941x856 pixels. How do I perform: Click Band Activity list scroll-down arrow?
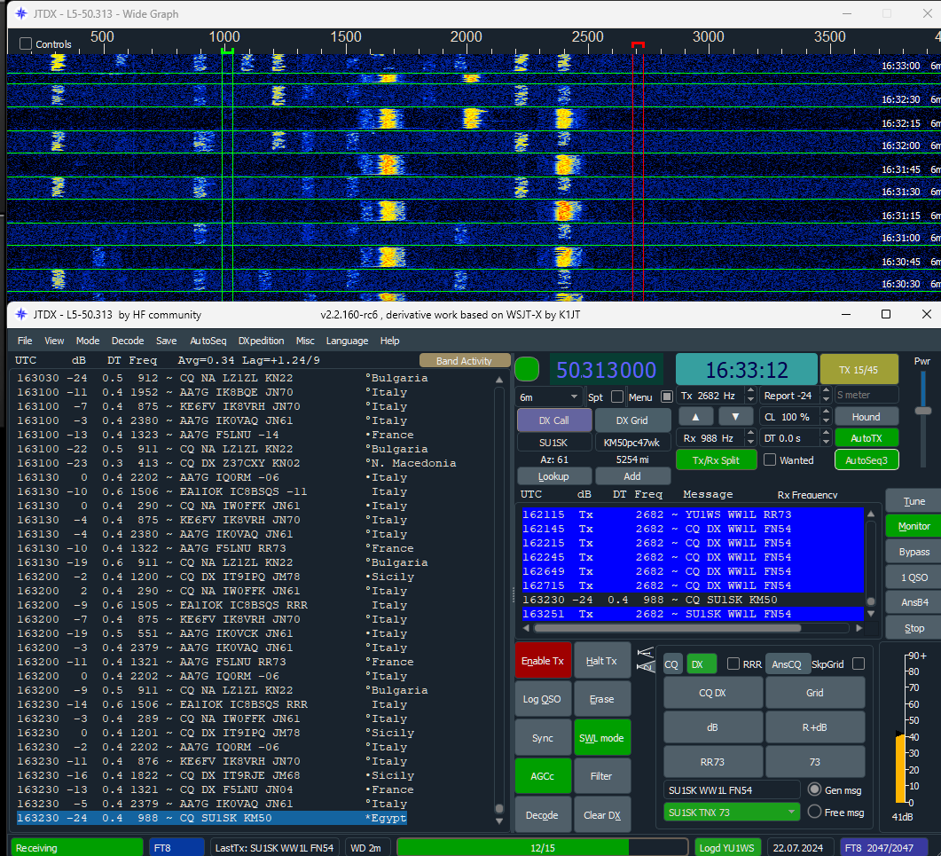[x=498, y=821]
